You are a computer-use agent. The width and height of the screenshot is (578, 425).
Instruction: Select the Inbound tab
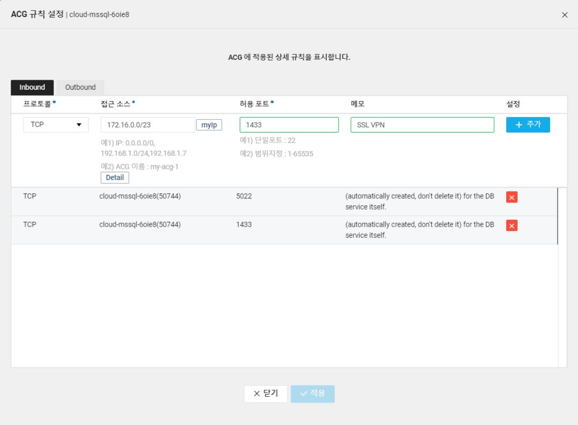click(32, 87)
